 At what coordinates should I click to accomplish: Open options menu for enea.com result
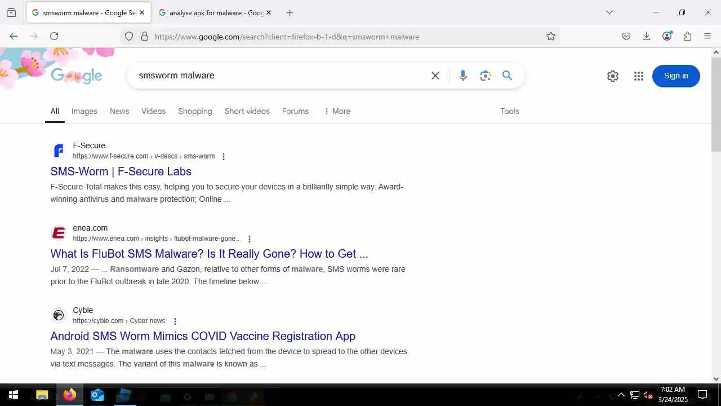tap(250, 239)
